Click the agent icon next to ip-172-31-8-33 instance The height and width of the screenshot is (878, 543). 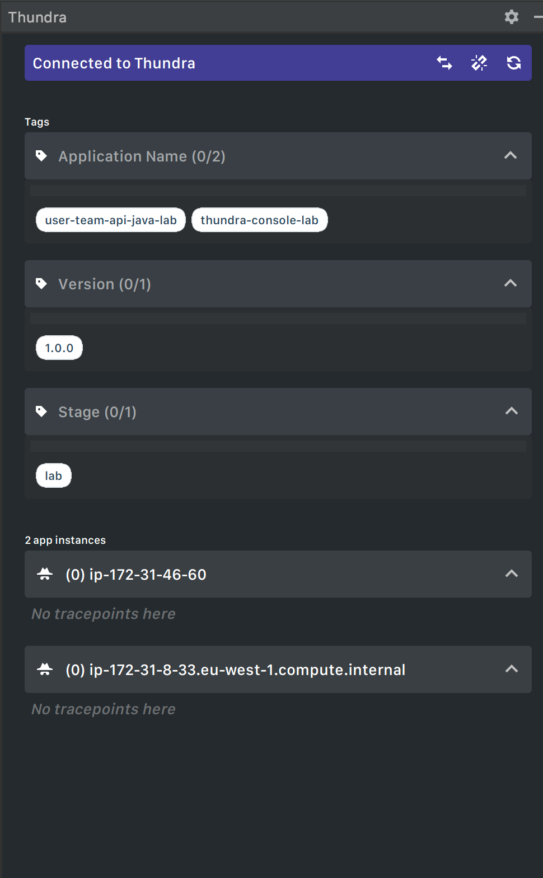[x=45, y=669]
